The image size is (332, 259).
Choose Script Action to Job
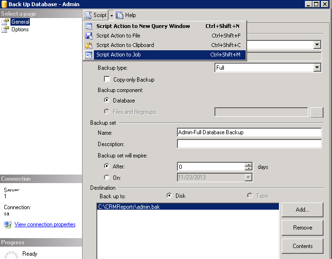click(165, 55)
